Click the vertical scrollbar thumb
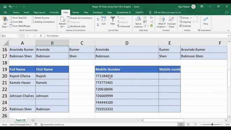The width and height of the screenshot is (231, 130). click(229, 78)
